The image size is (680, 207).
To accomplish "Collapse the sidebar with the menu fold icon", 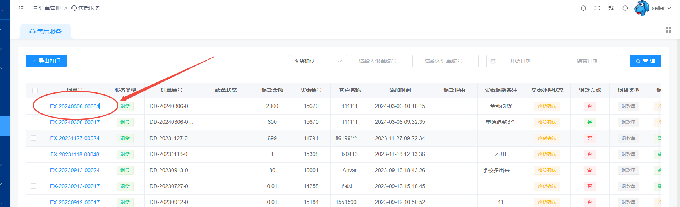I will click(x=21, y=8).
